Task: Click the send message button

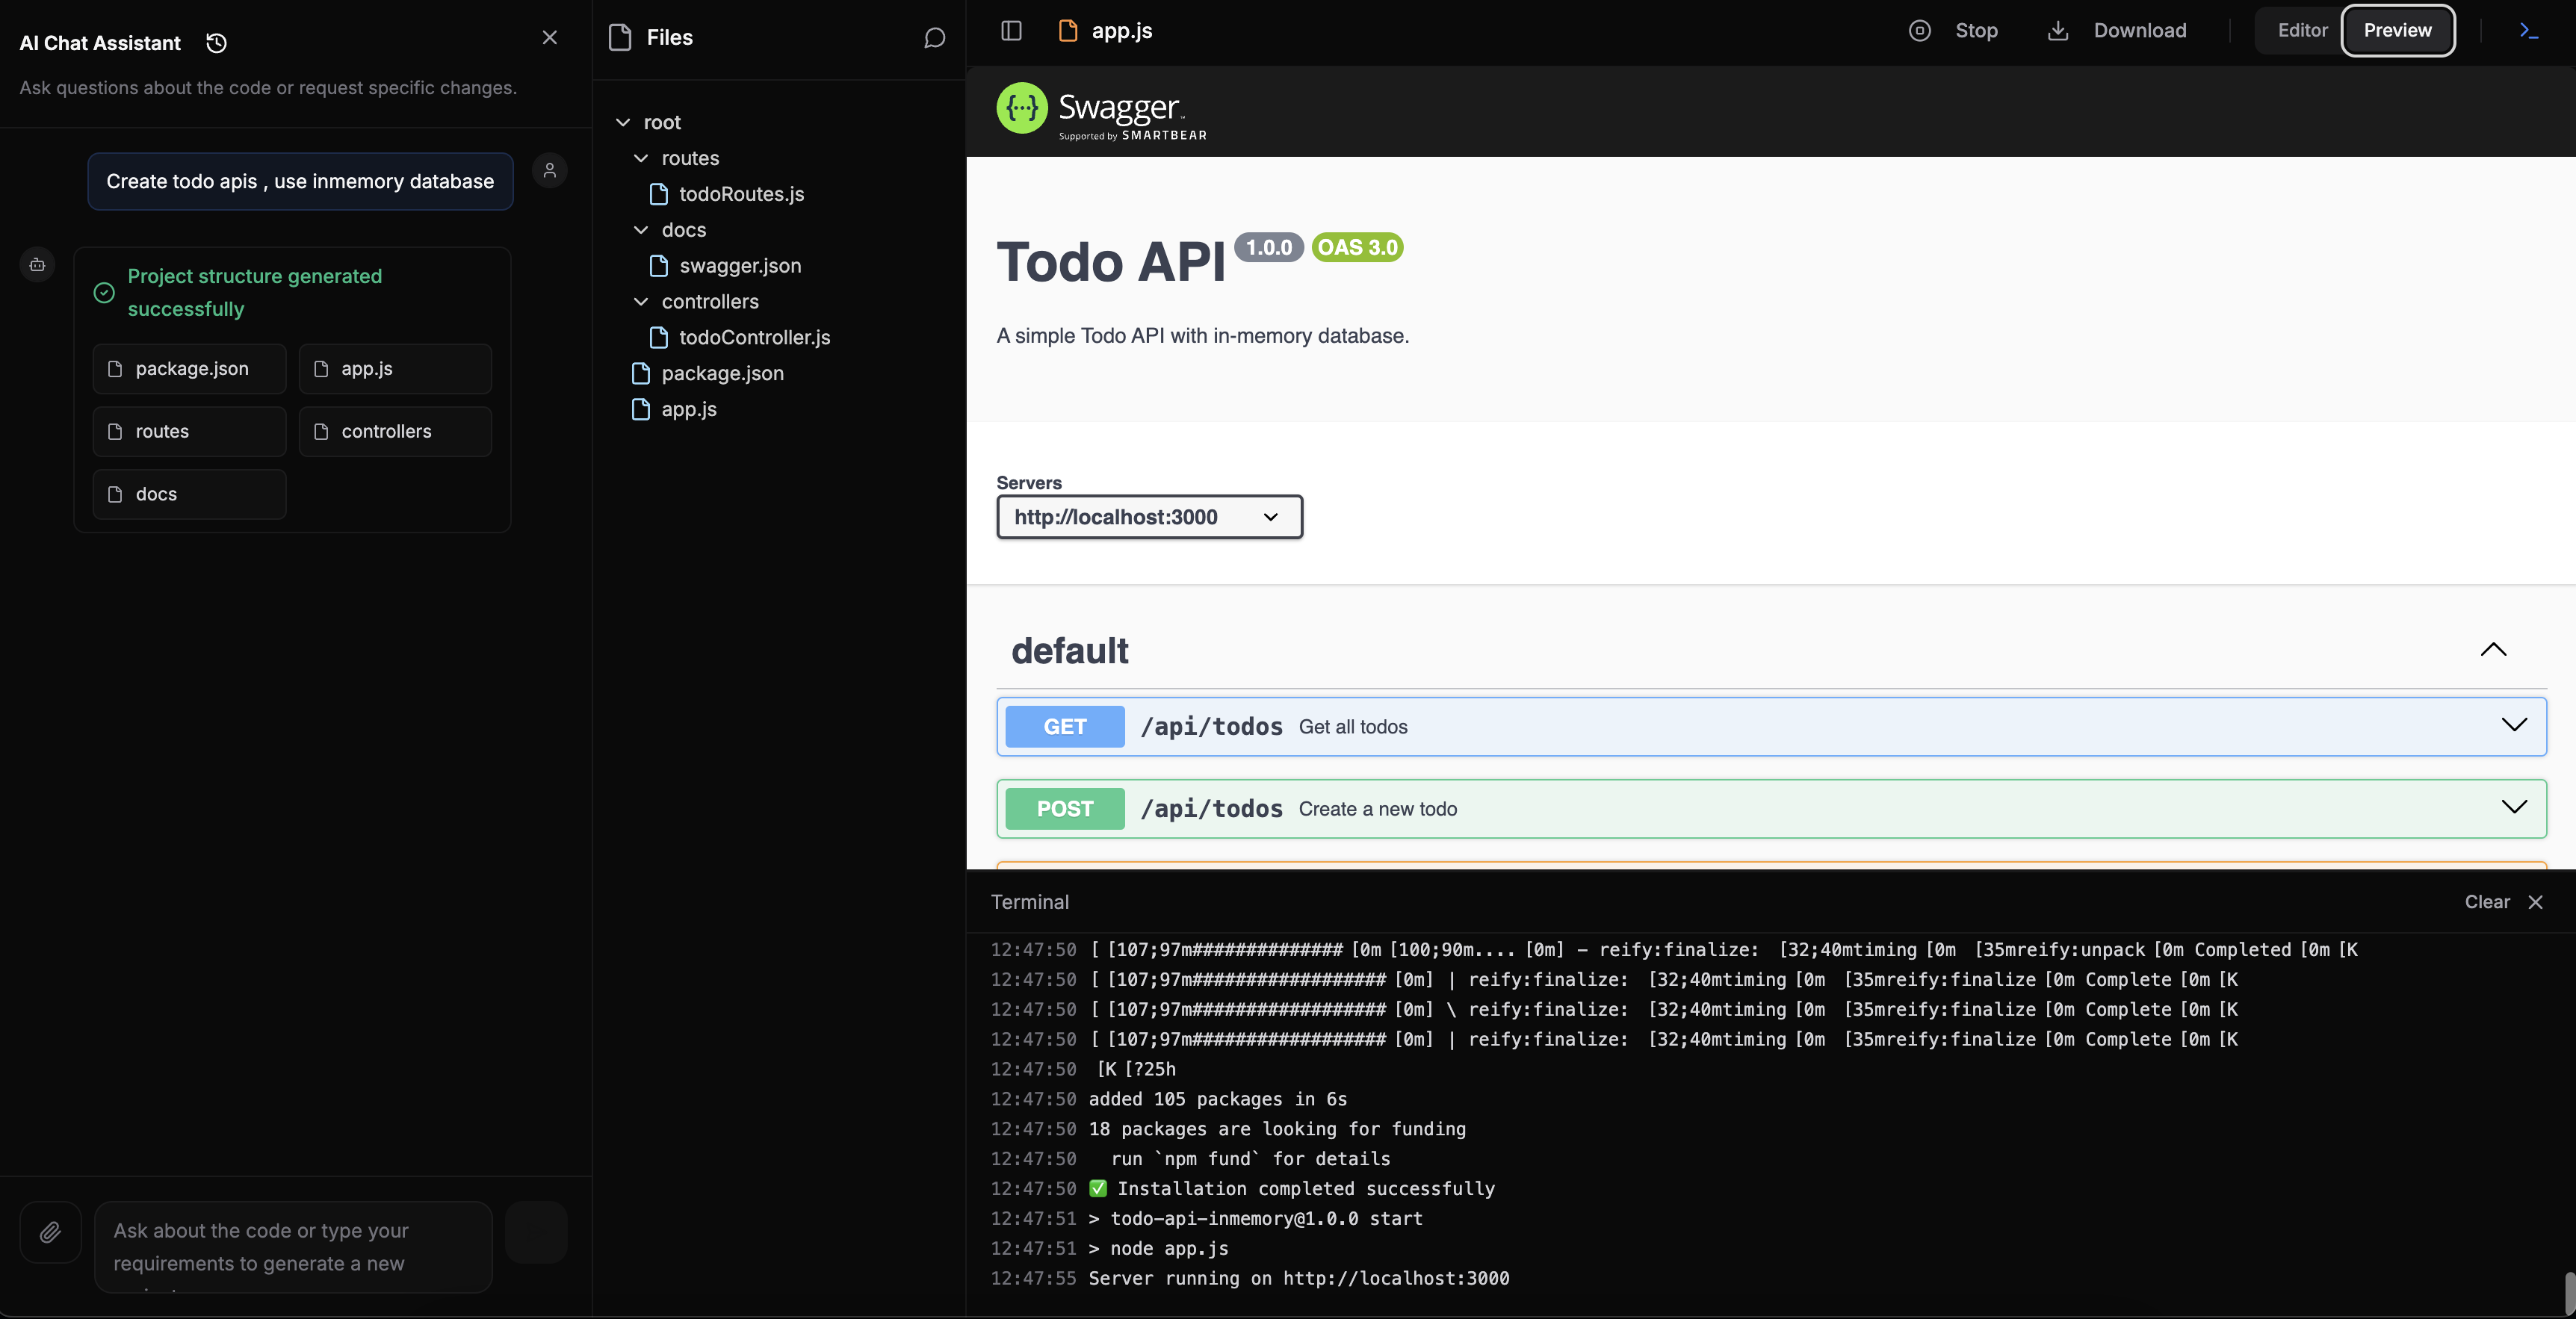Action: (536, 1232)
